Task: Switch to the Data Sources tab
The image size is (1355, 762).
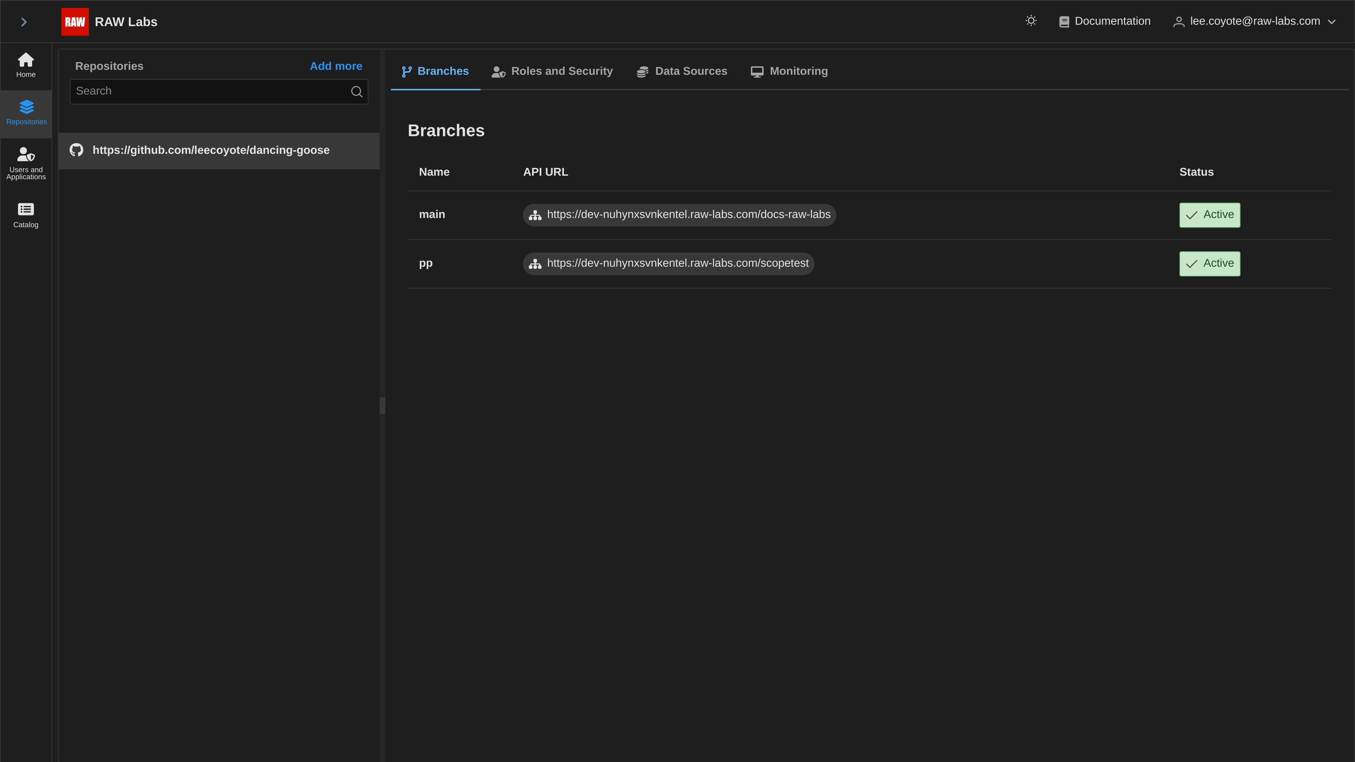Action: (x=682, y=71)
